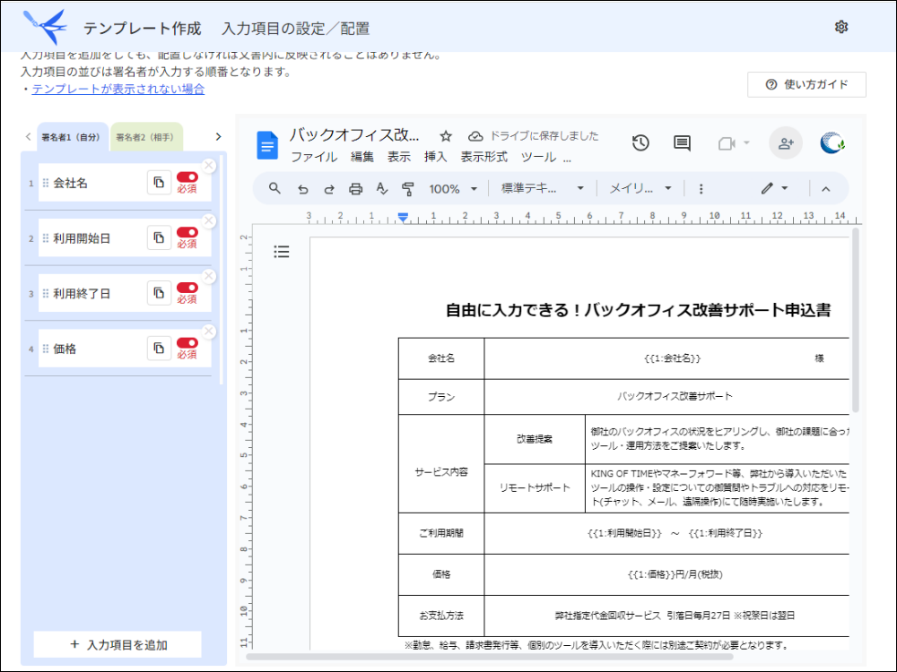Image resolution: width=897 pixels, height=672 pixels.
Task: Run spelling and grammar check
Action: (381, 188)
